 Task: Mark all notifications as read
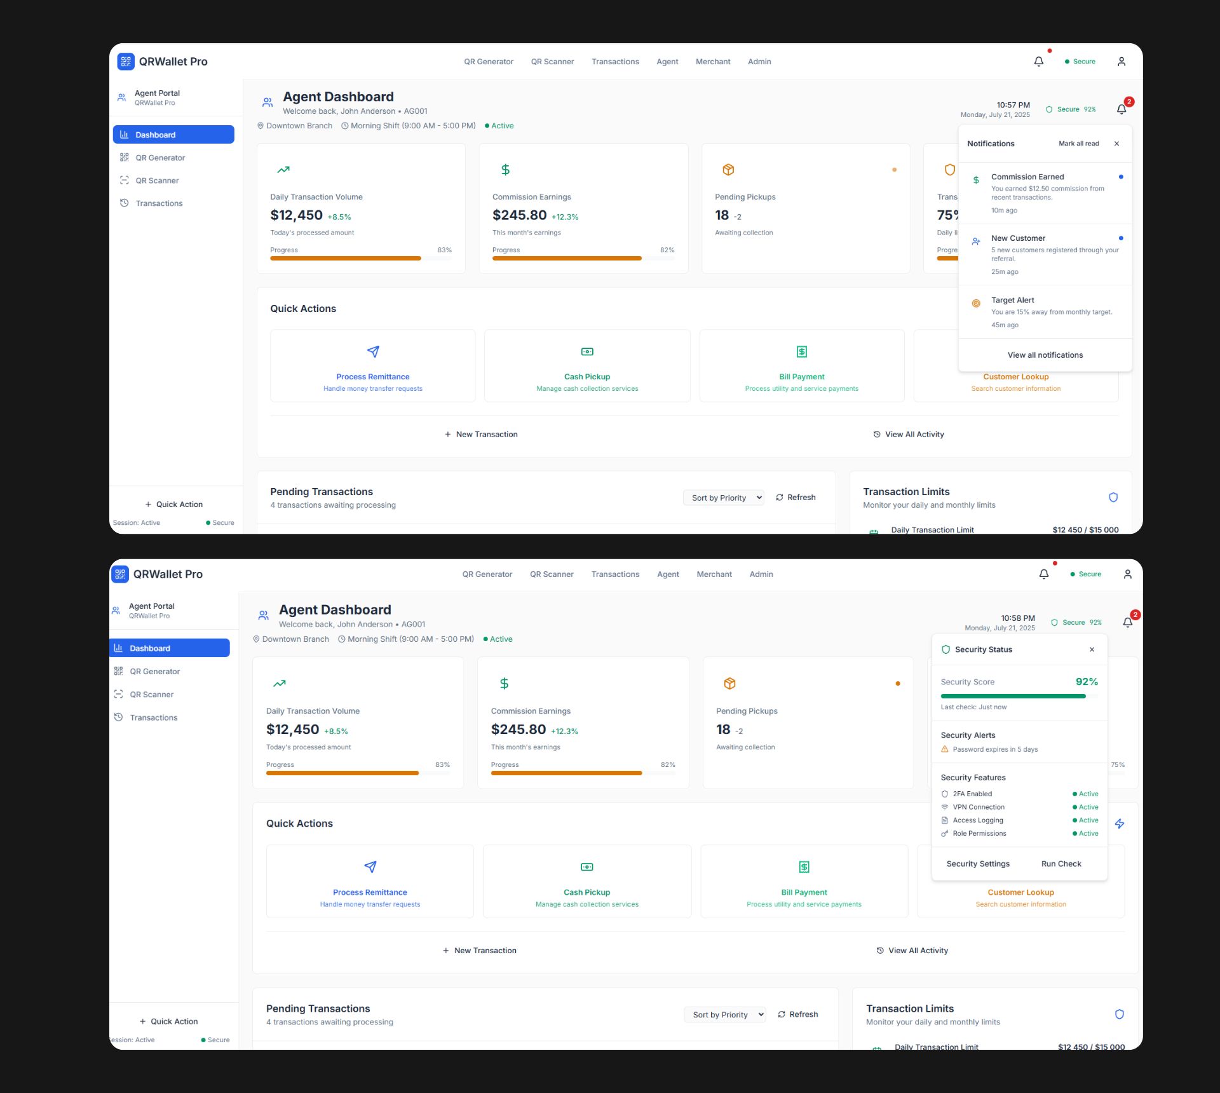click(x=1078, y=144)
